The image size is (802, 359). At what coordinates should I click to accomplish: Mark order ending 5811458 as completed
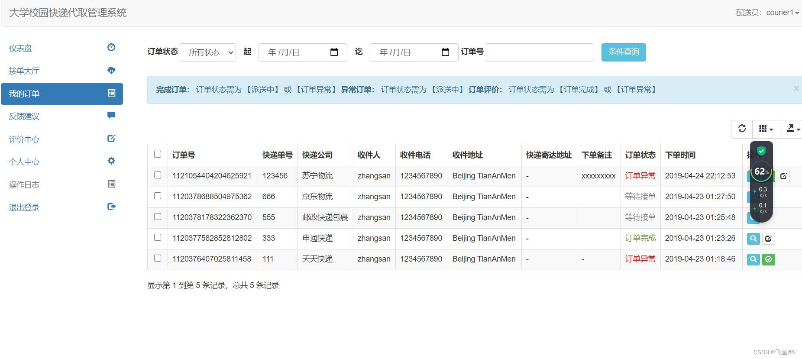pos(769,259)
